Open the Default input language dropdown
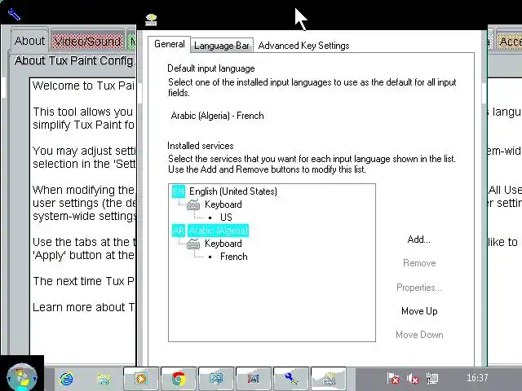The height and width of the screenshot is (391, 522). (x=313, y=116)
